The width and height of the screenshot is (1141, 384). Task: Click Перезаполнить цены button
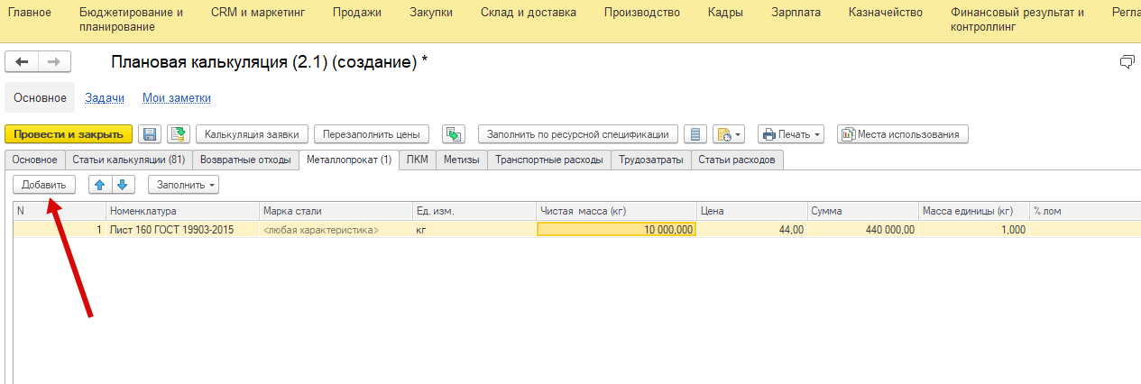372,134
